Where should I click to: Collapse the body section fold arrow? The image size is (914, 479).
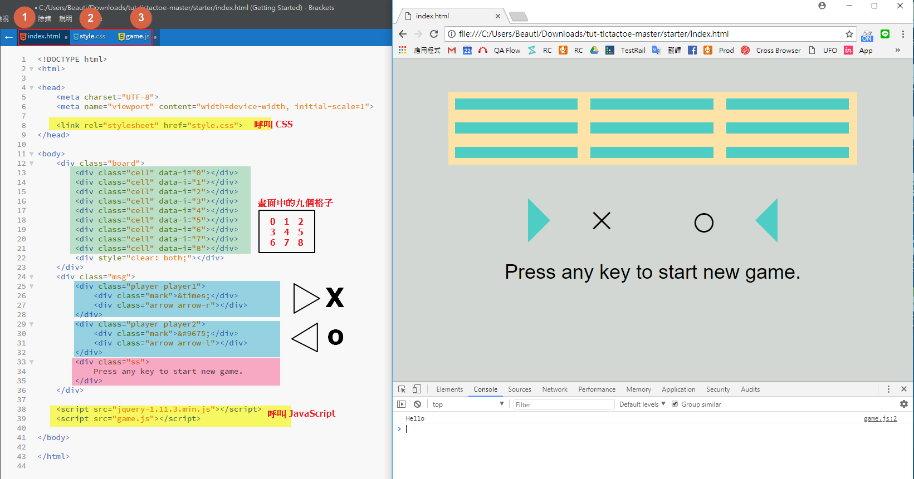[32, 154]
